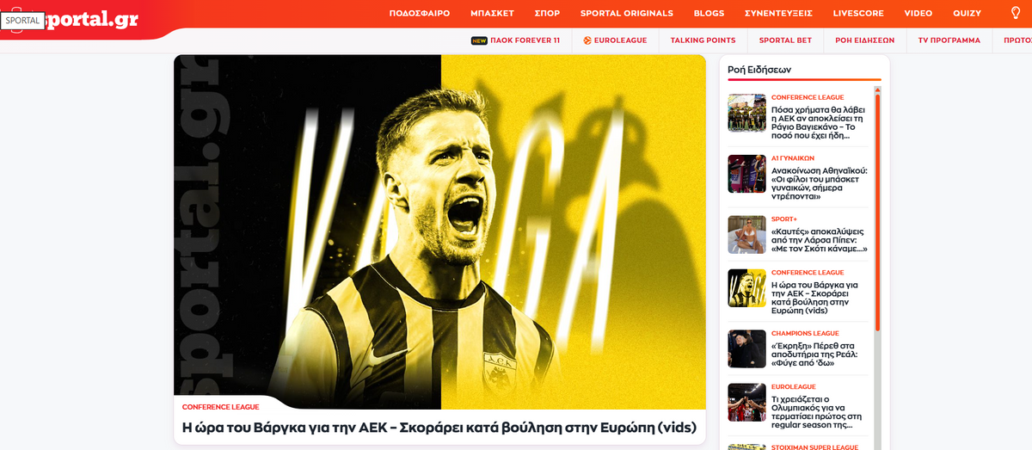The width and height of the screenshot is (1032, 450).
Task: Switch to the TALKING POINTS tab
Action: tap(703, 40)
